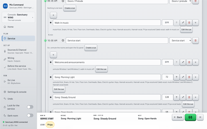Image resolution: width=207 pixels, height=129 pixels.
Task: Open Before the service checks
Action: [18, 67]
